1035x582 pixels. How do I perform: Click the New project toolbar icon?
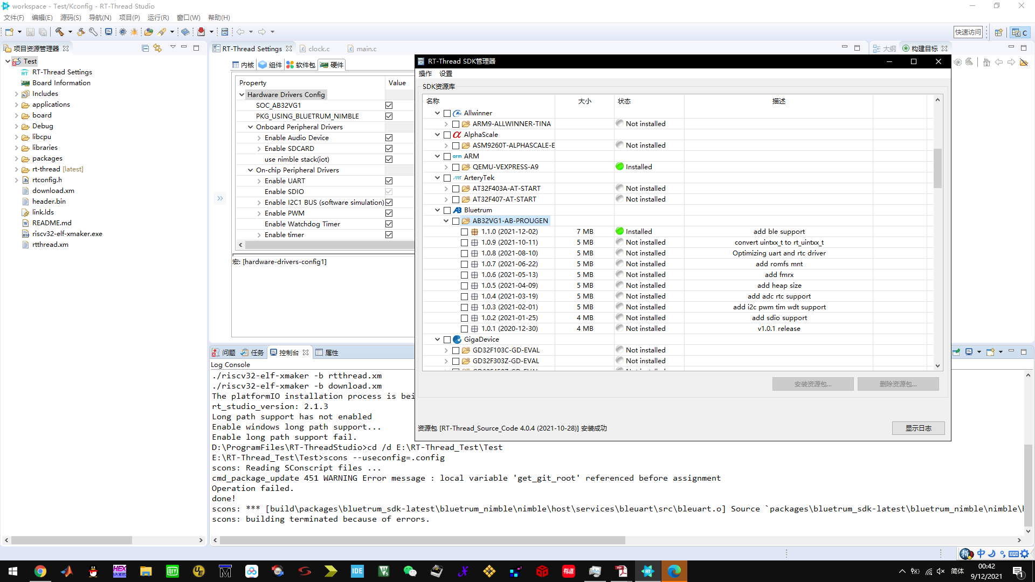[9, 32]
